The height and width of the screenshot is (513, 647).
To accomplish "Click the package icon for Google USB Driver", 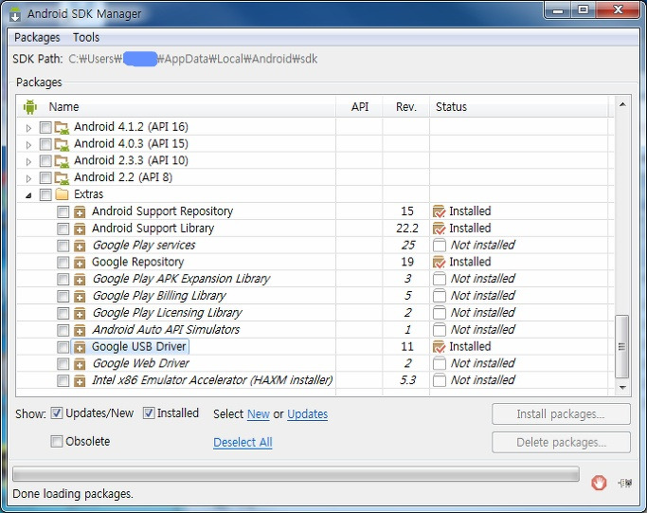I will [80, 347].
